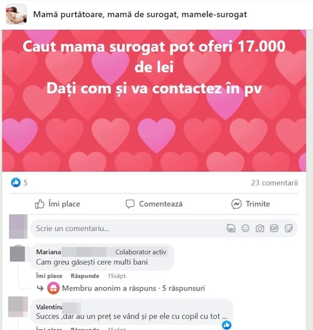The image size is (313, 330).
Task: Click the blue like reaction icon beside 5
Action: [16, 183]
